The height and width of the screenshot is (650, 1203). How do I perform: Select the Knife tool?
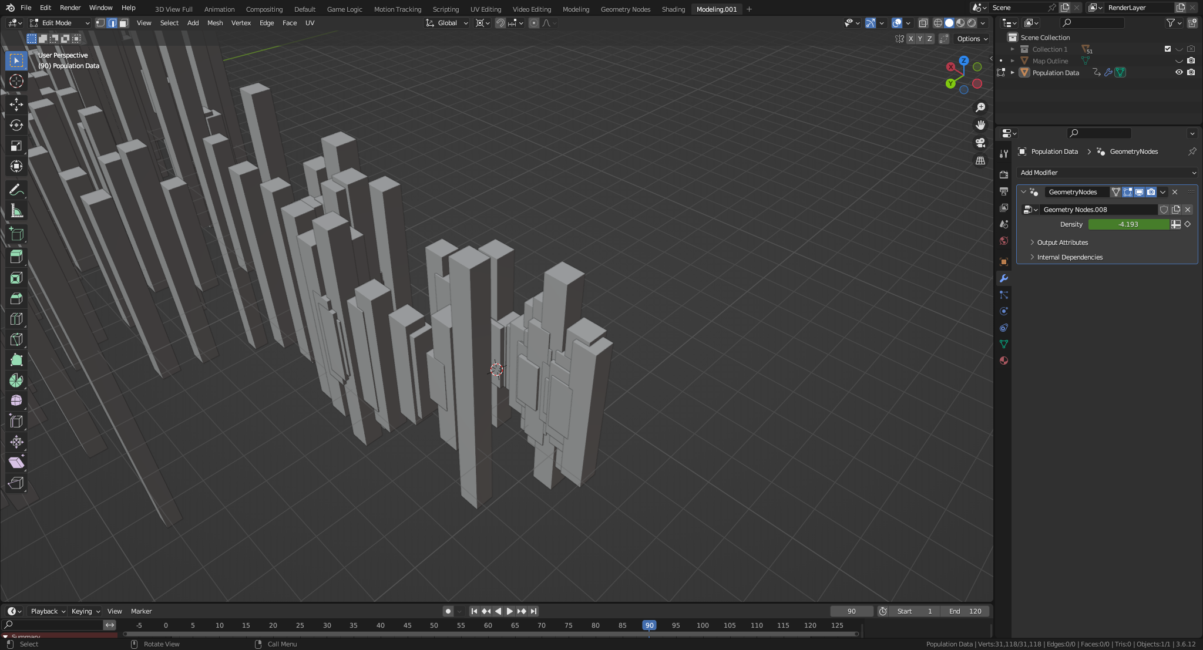pyautogui.click(x=16, y=339)
